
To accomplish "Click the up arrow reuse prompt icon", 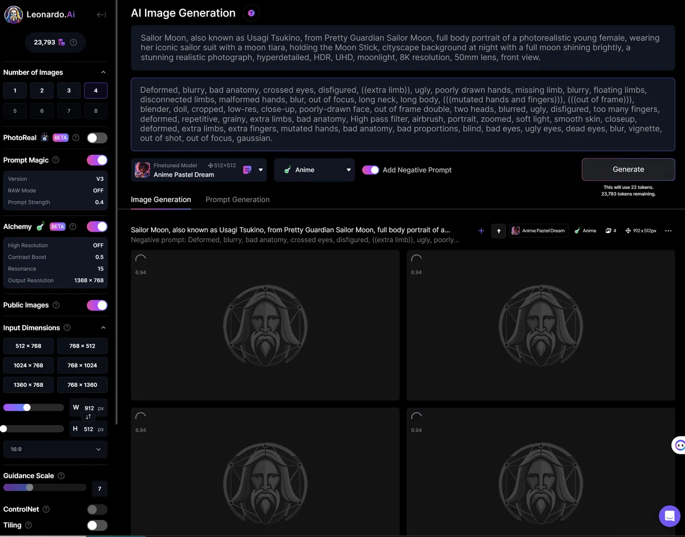I will point(498,231).
